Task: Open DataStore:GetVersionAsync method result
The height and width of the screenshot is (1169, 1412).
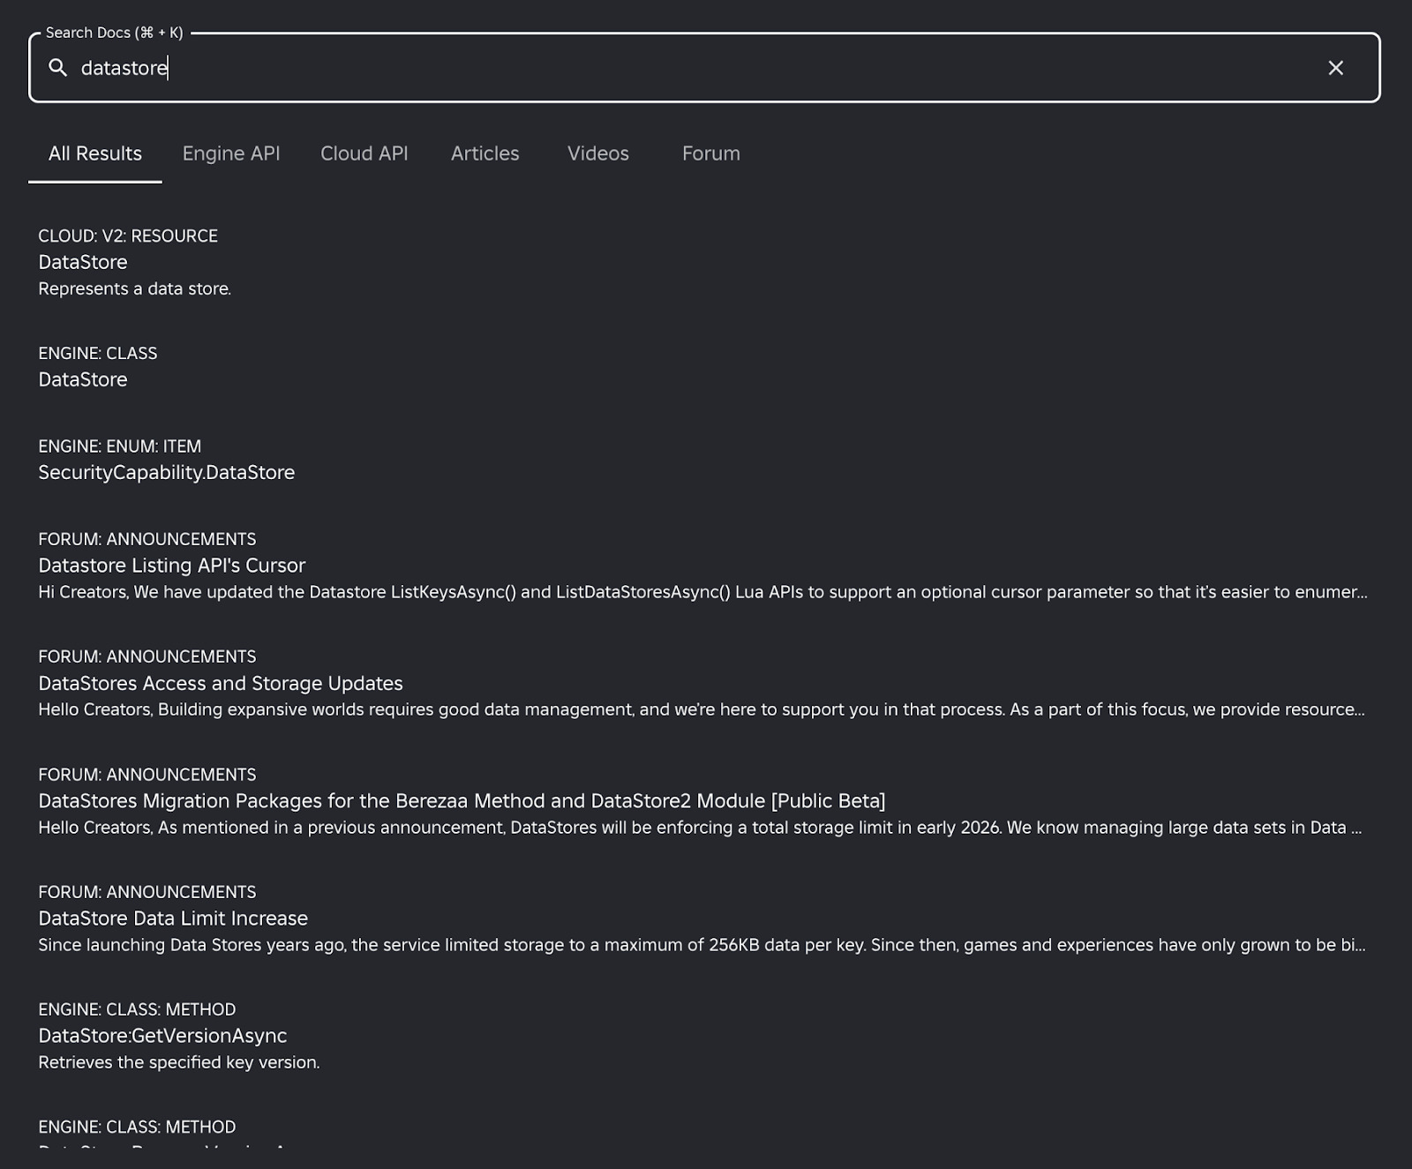Action: [162, 1036]
